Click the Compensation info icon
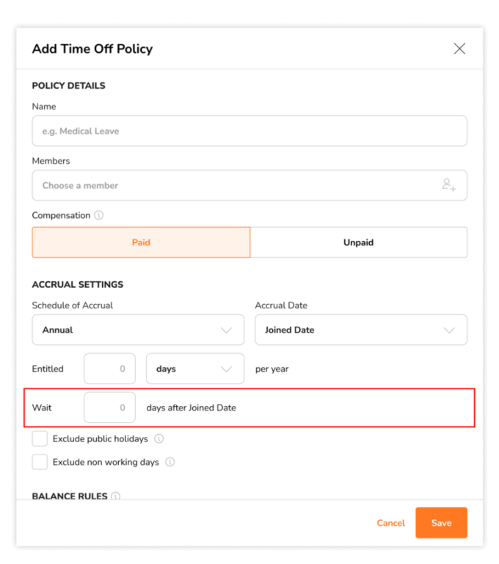The height and width of the screenshot is (564, 499). pyautogui.click(x=99, y=215)
